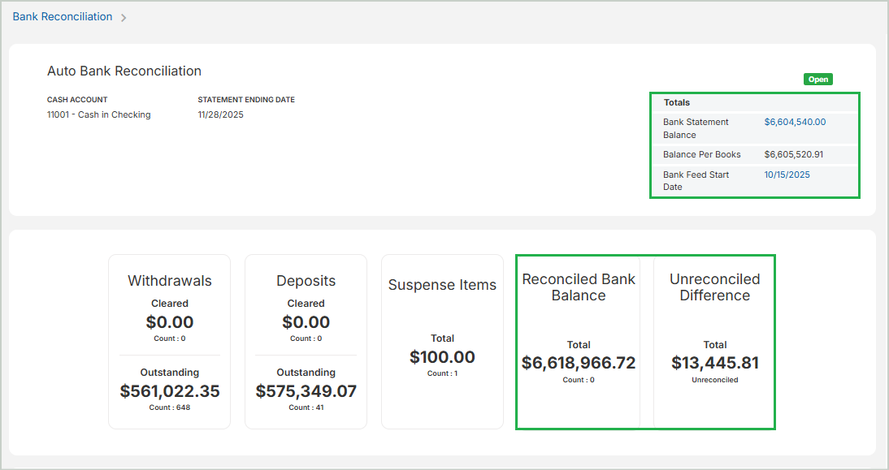Click the Deposits card title
The height and width of the screenshot is (470, 889).
[306, 281]
